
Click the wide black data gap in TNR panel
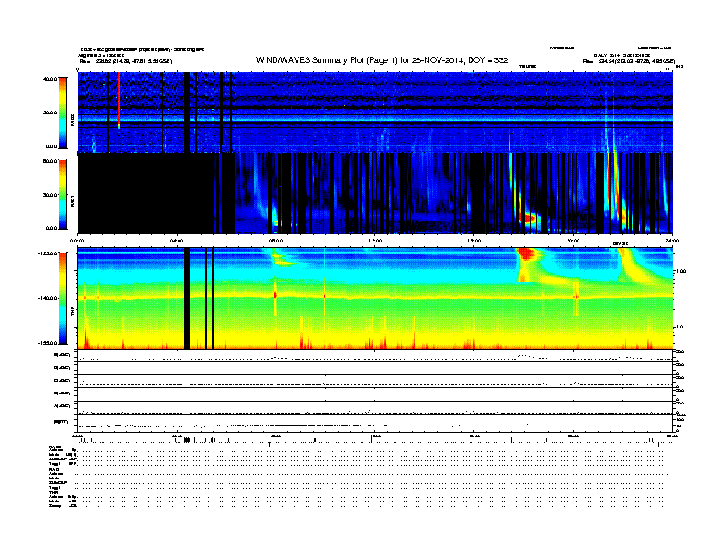point(188,298)
